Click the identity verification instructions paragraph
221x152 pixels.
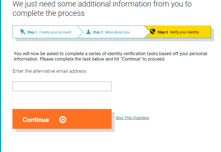[110, 56]
